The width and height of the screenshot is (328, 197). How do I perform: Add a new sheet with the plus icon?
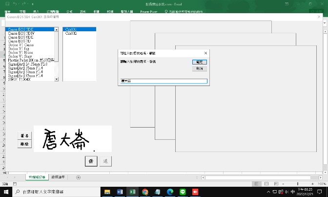coord(78,177)
